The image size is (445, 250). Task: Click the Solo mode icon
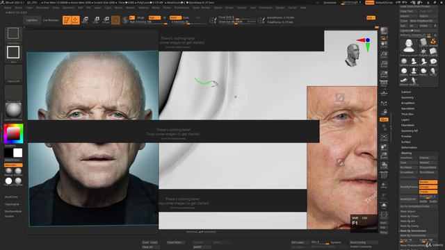[384, 206]
